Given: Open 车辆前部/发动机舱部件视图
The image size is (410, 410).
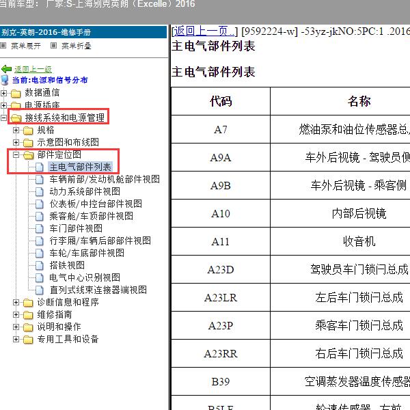Looking at the screenshot, I should pyautogui.click(x=105, y=179).
